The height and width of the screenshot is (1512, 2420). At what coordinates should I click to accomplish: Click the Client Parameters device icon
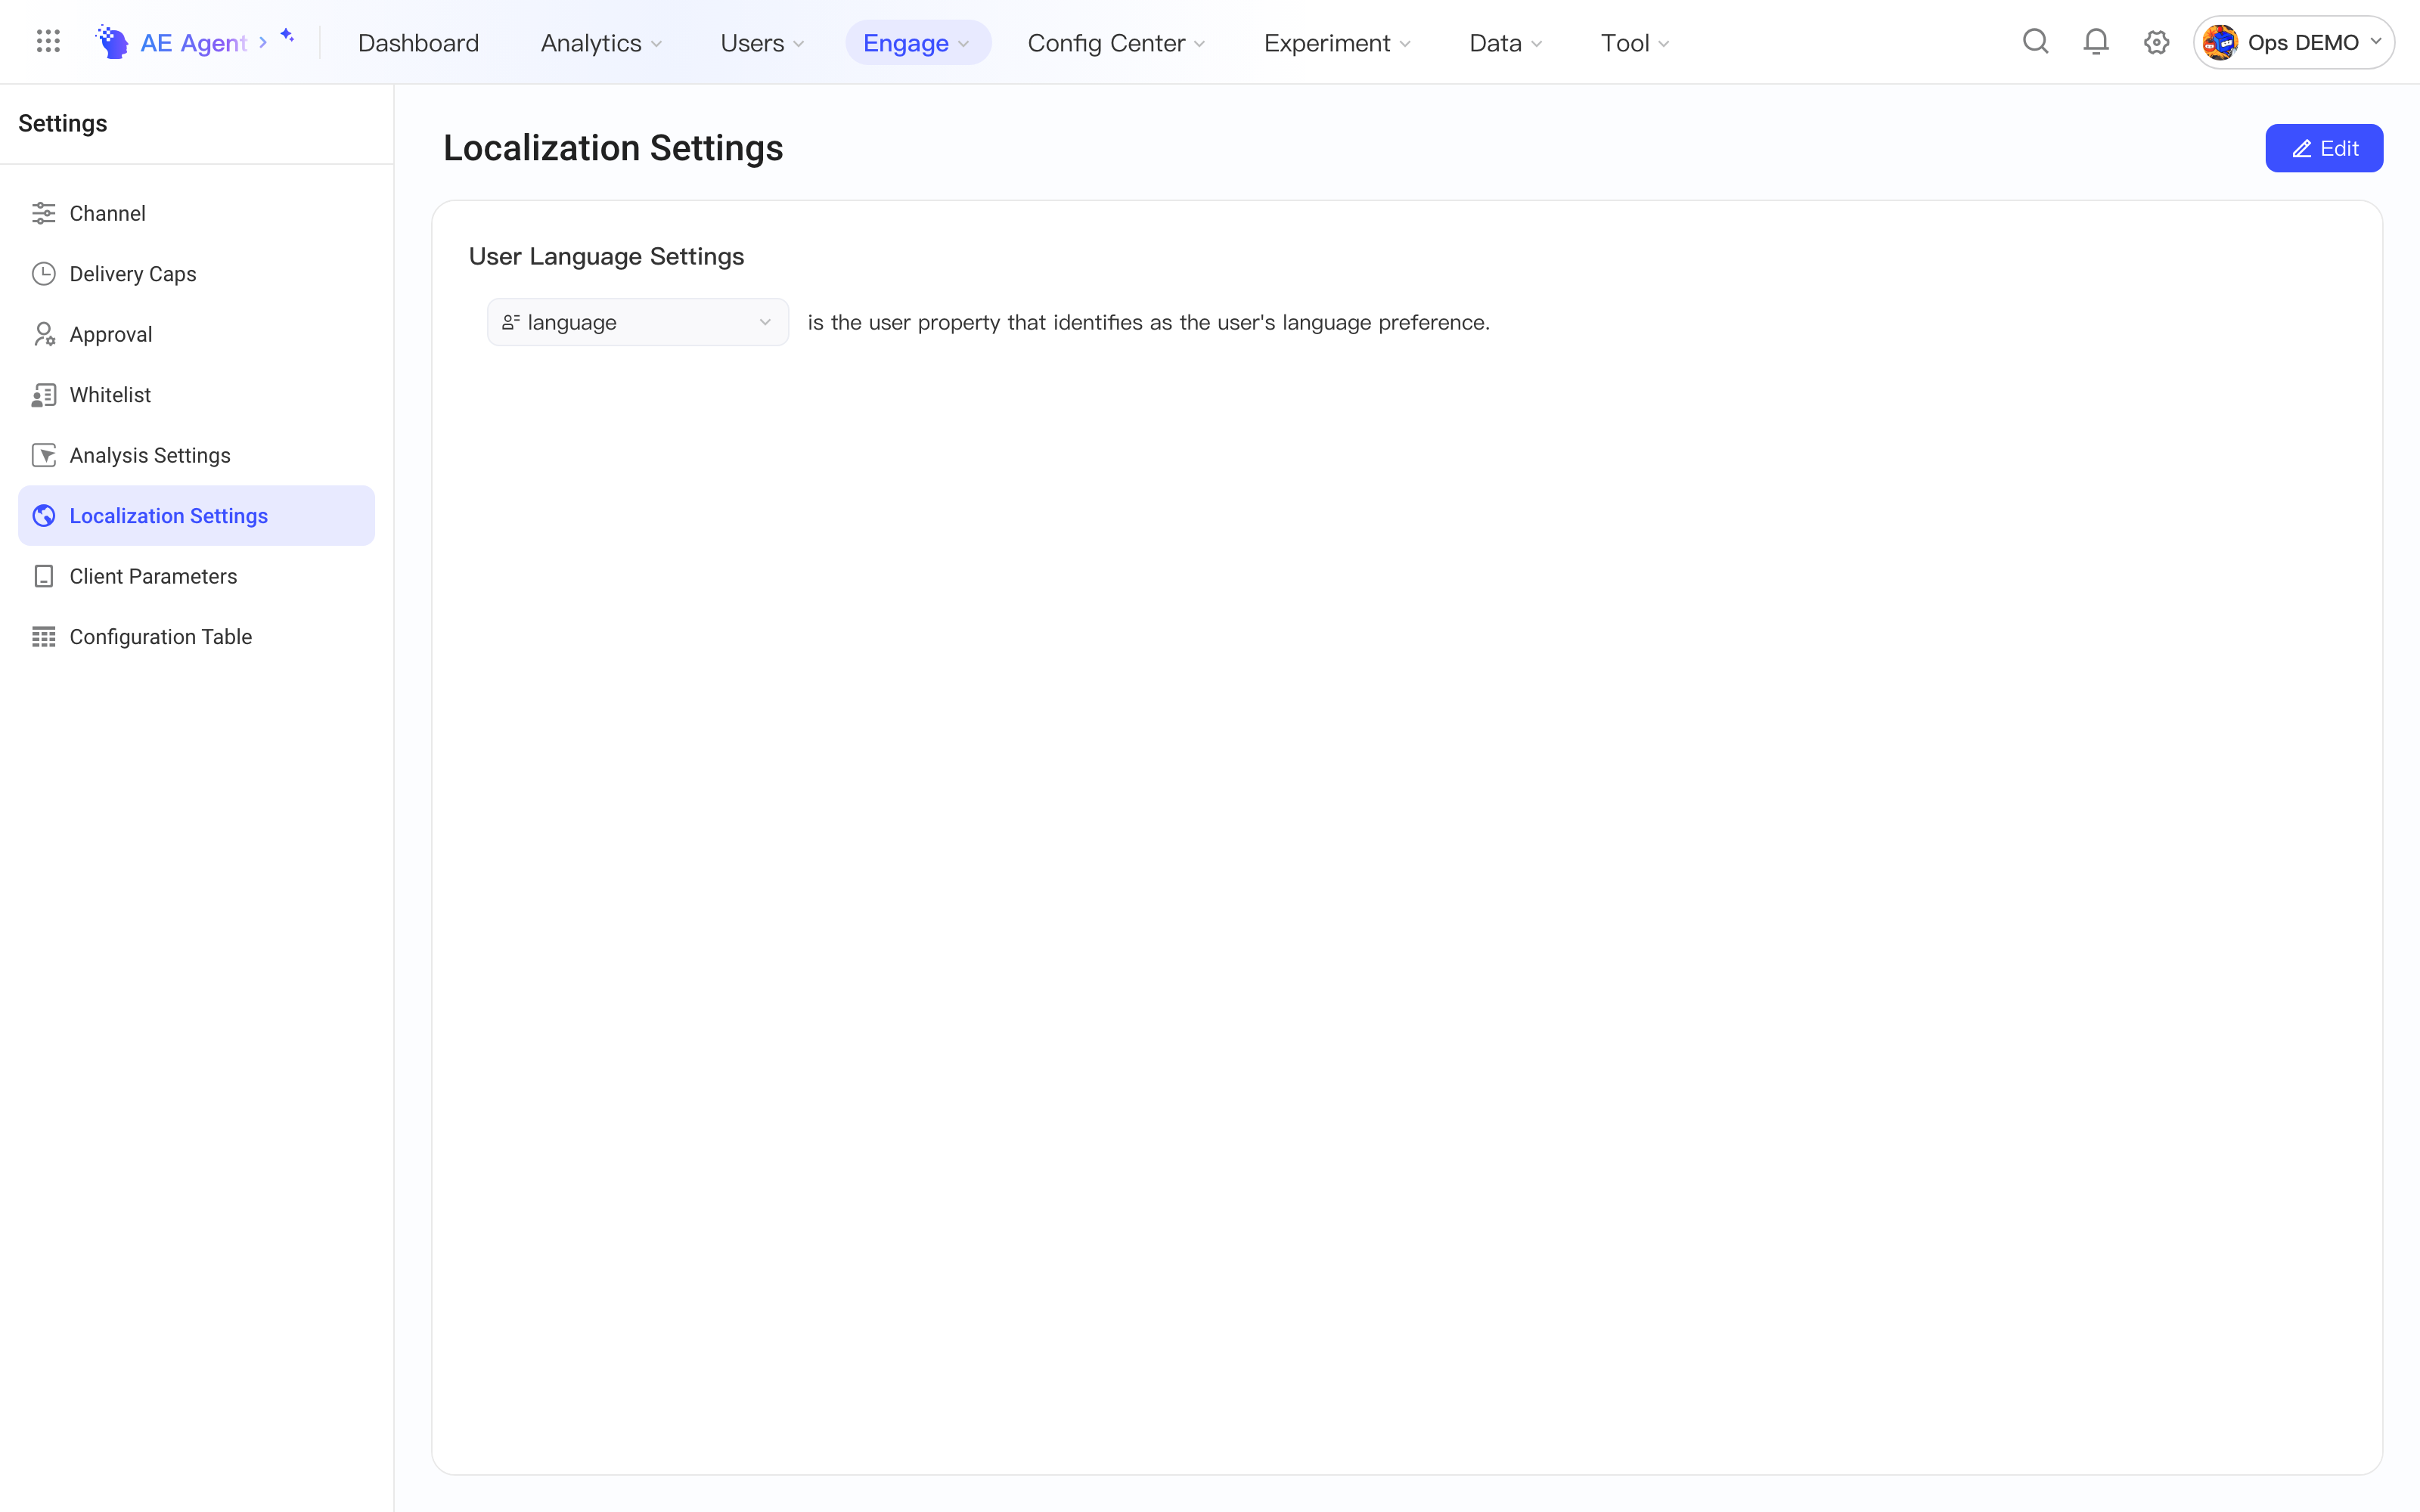click(x=44, y=576)
